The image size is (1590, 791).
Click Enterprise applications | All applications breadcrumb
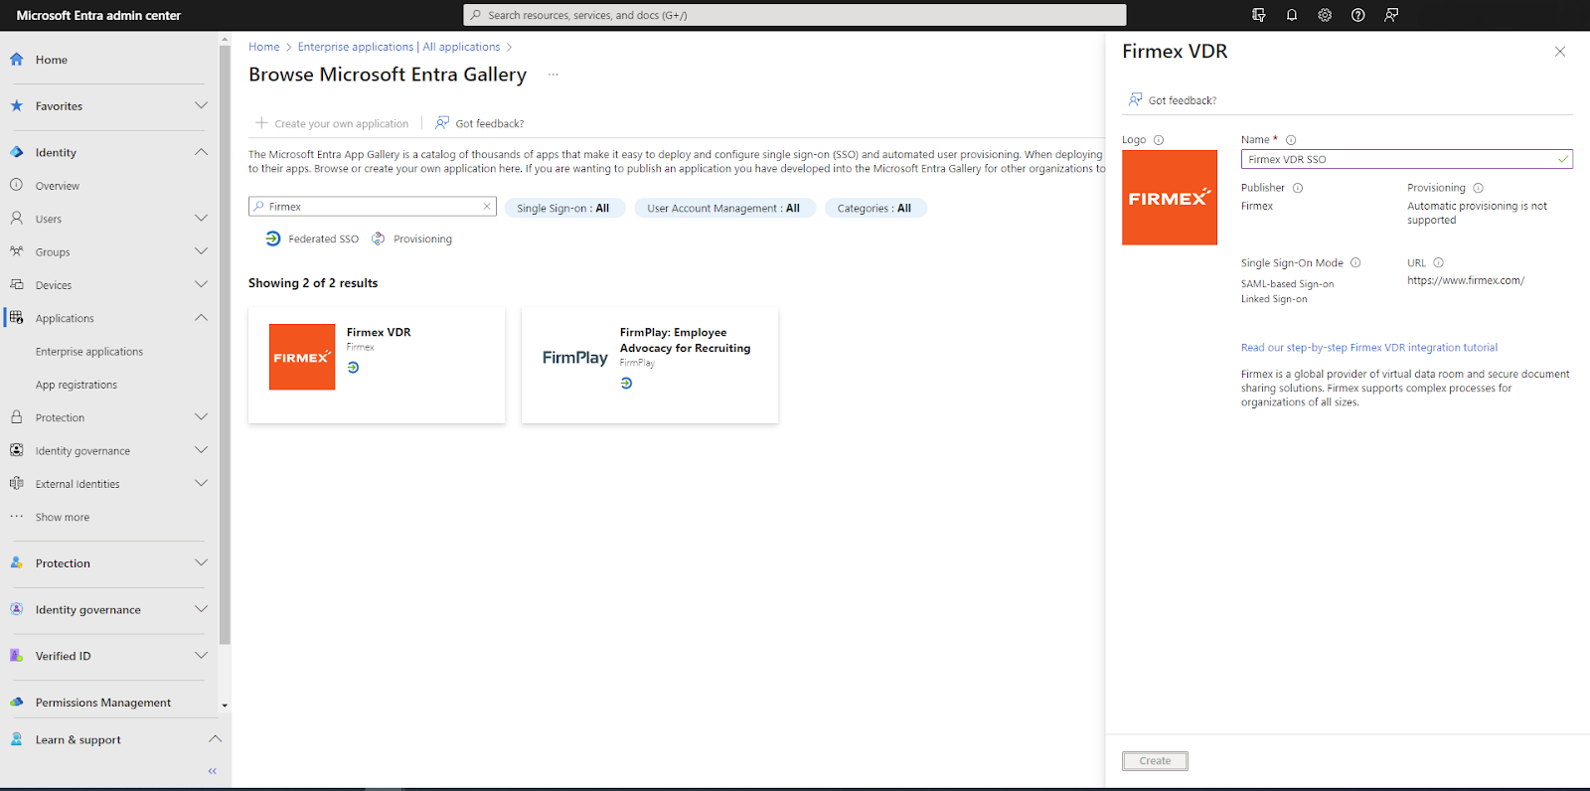tap(398, 47)
